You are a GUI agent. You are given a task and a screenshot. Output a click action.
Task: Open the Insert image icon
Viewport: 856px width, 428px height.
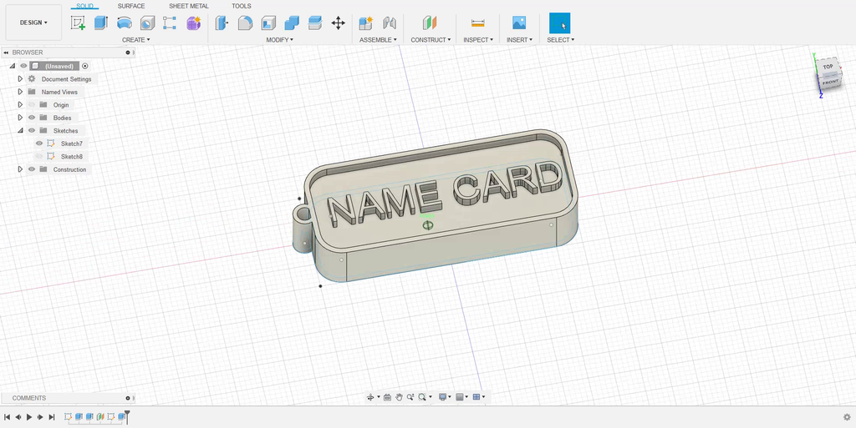(x=519, y=23)
